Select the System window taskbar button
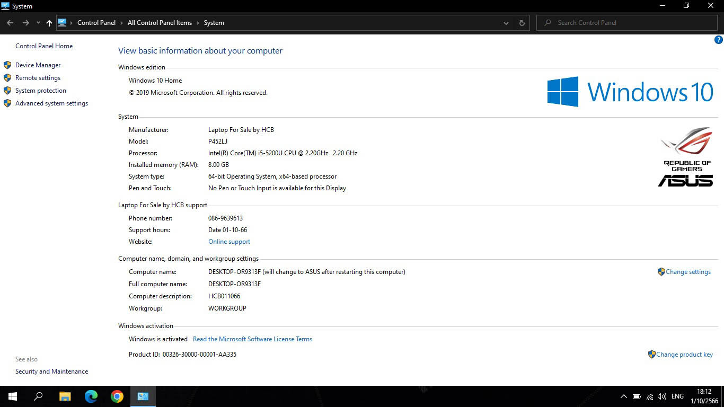 tap(143, 396)
